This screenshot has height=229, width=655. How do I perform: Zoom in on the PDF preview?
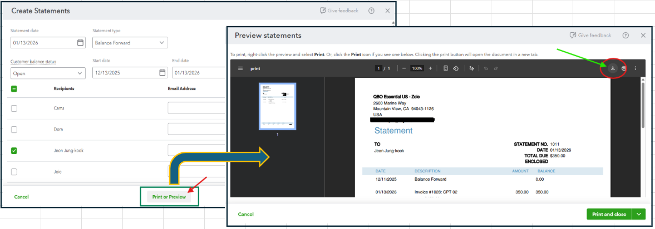pos(430,68)
